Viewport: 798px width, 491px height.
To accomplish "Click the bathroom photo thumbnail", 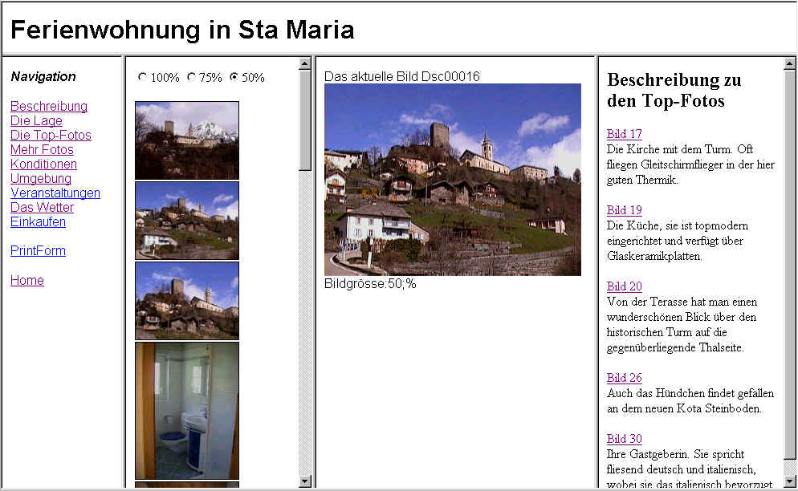I will coord(186,410).
